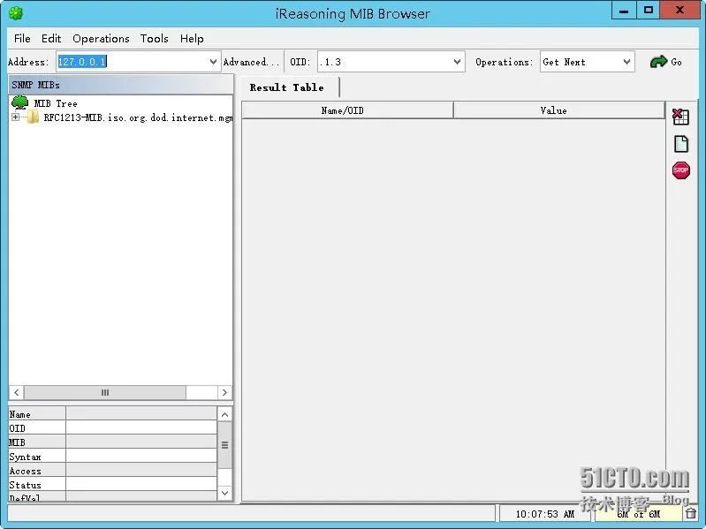Select the Result Table tab

coord(287,87)
